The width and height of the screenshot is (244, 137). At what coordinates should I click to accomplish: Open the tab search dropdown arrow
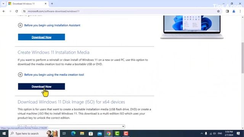3,3
